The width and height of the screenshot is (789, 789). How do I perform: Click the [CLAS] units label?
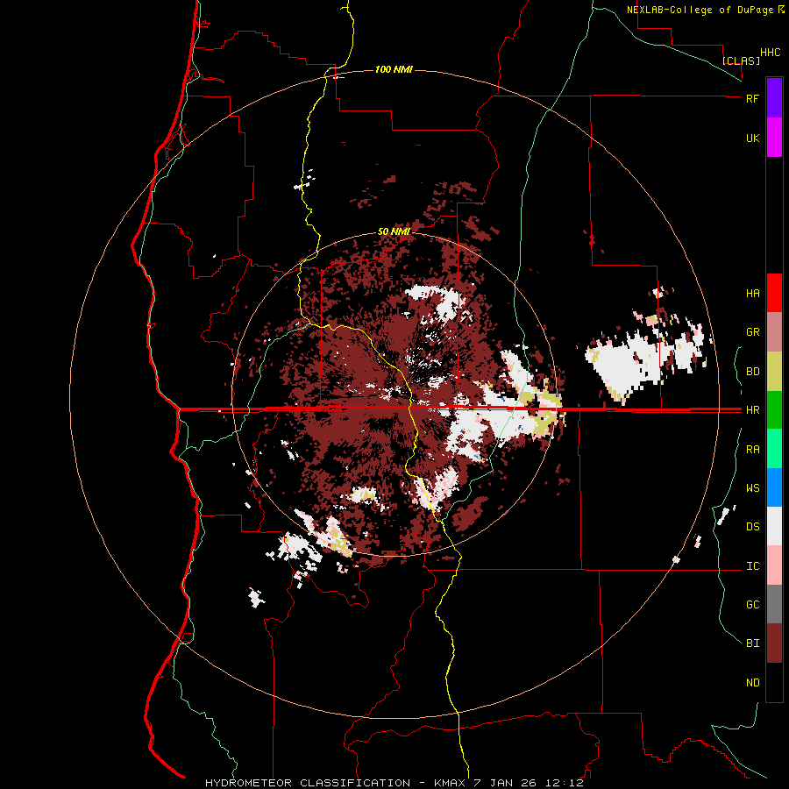click(x=741, y=60)
